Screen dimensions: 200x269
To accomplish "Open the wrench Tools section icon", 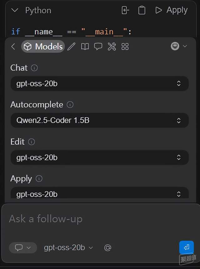I will point(112,47).
